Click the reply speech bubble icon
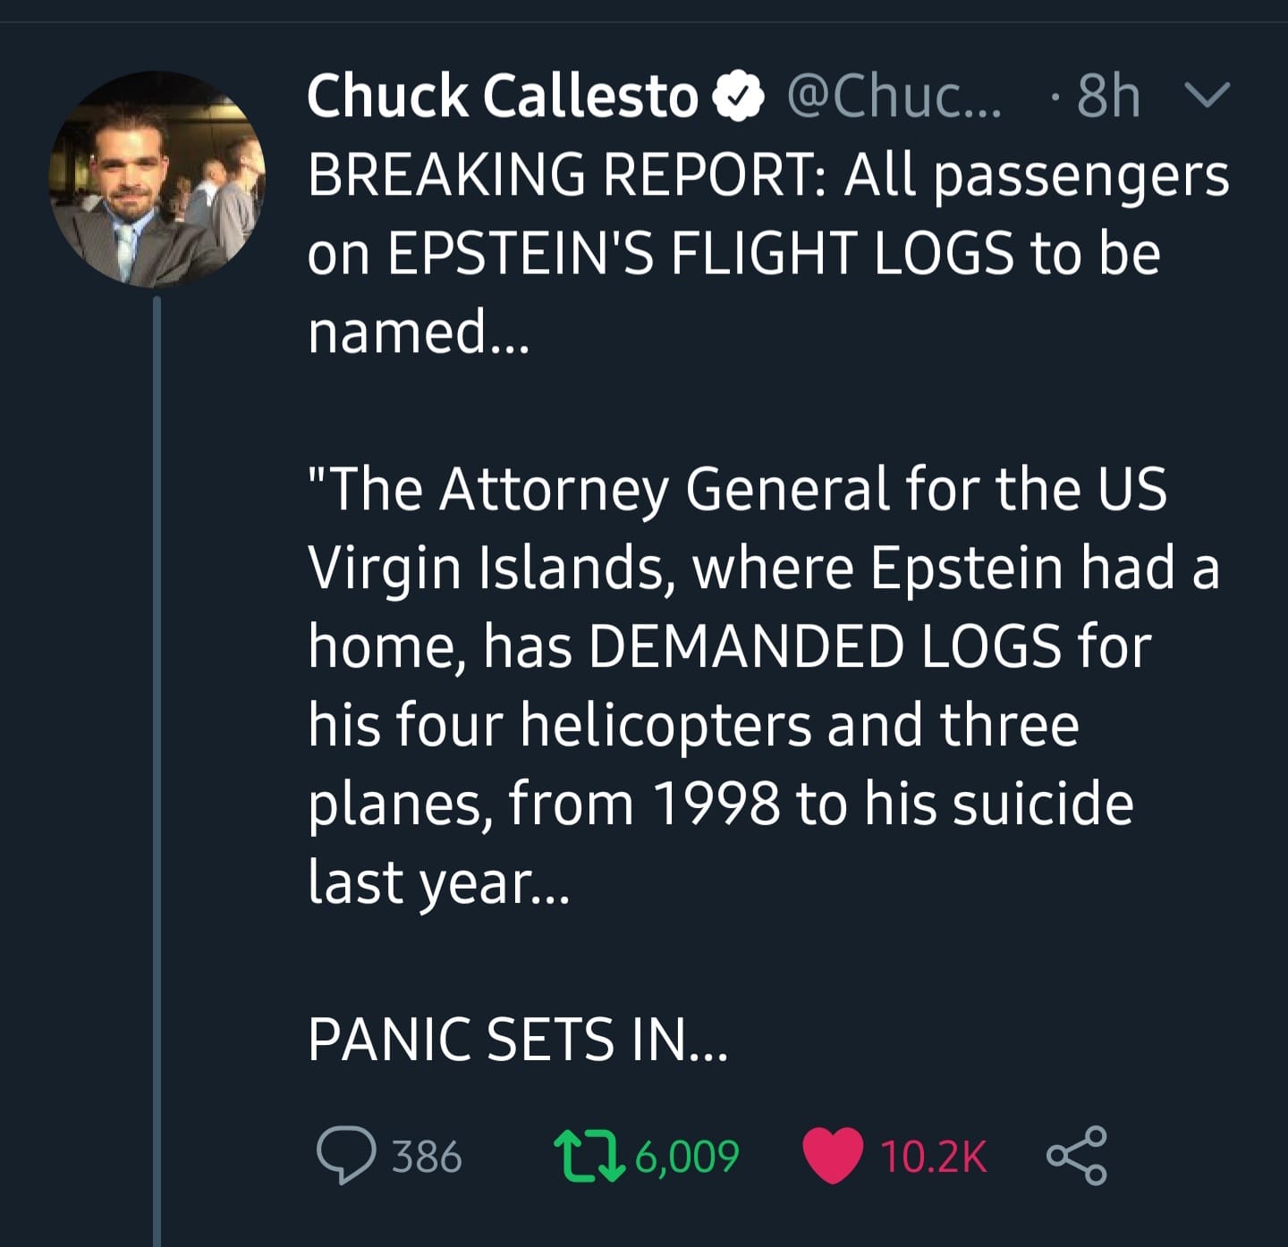 pyautogui.click(x=345, y=1156)
